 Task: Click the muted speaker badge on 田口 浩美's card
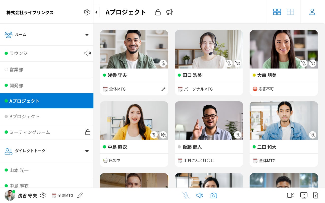(x=238, y=63)
